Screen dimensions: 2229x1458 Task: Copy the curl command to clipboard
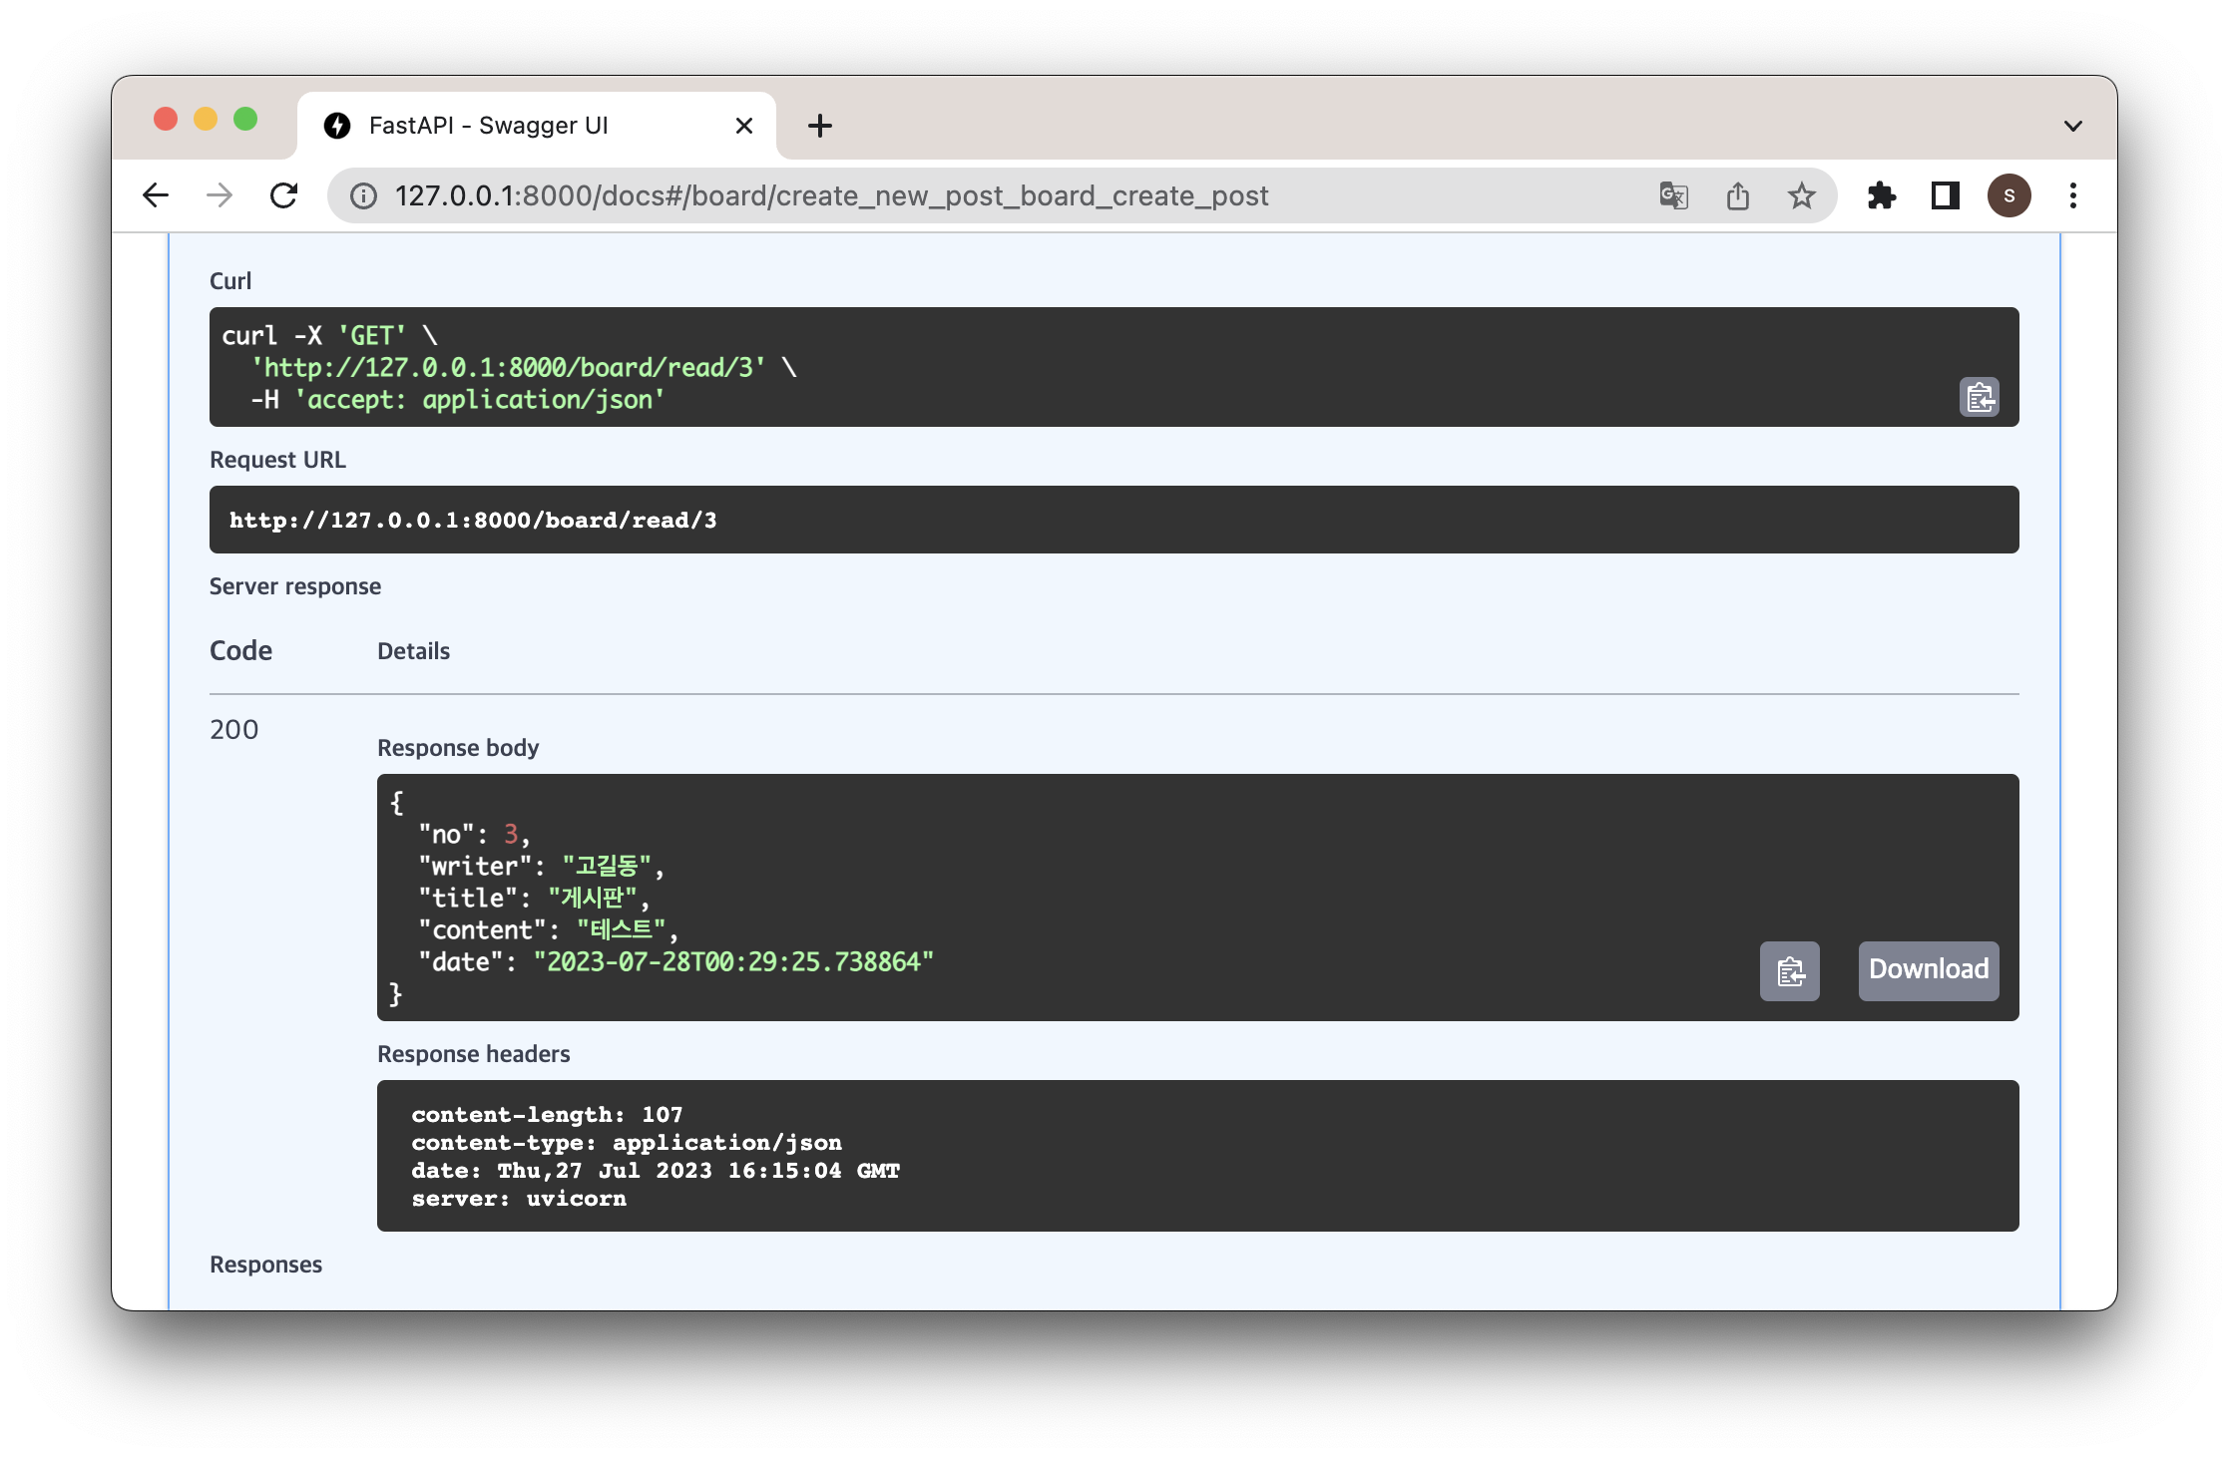tap(1979, 397)
